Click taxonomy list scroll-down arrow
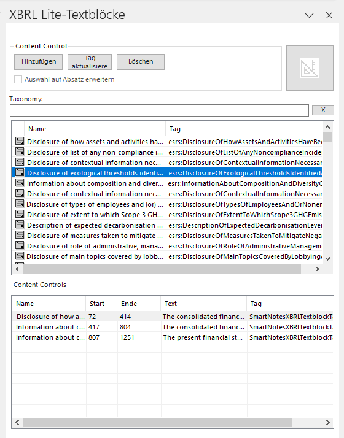The image size is (344, 438). point(328,259)
